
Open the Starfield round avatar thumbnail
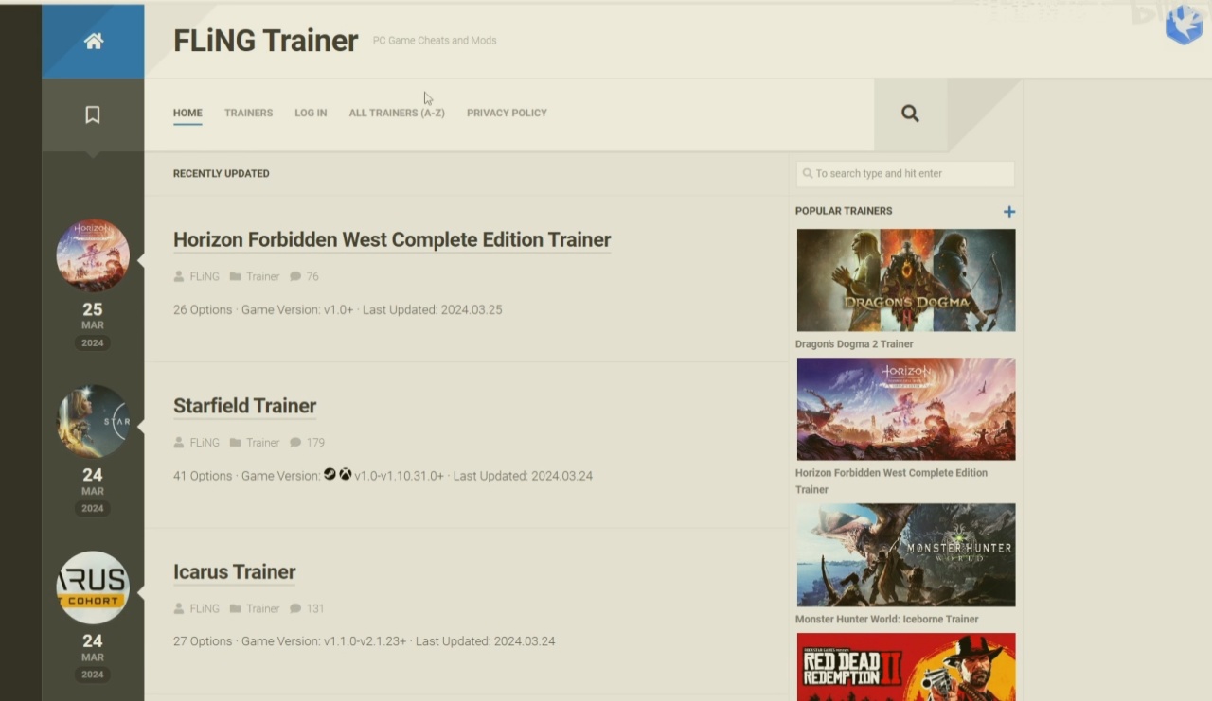pyautogui.click(x=93, y=421)
